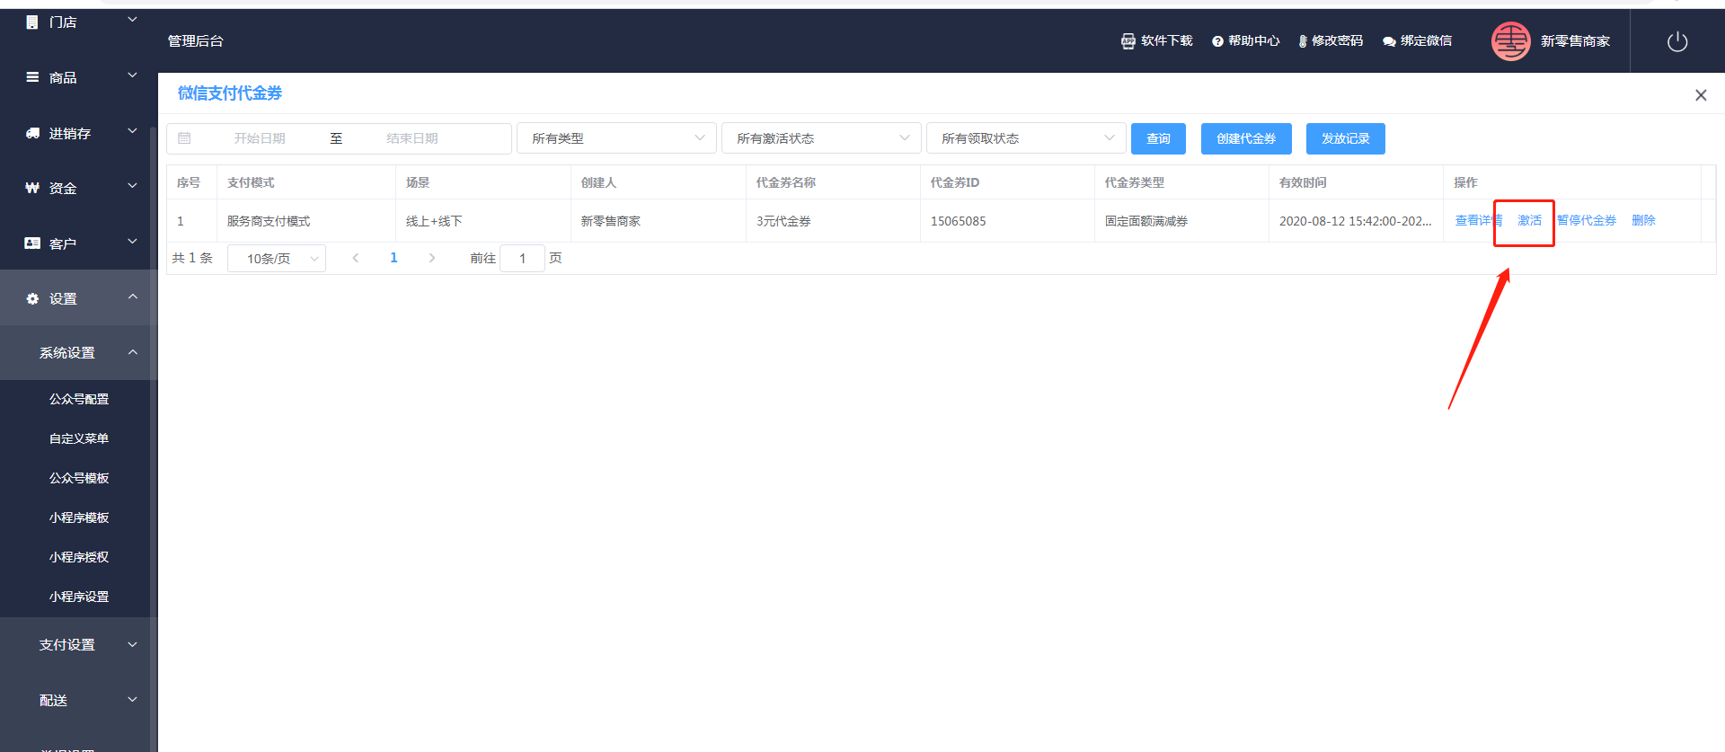Click 暂停代金券 link in the row
1725x752 pixels.
click(1587, 221)
